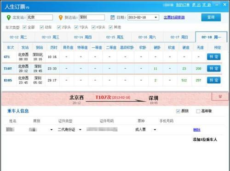Click T107 hard sleeper count 11

click(x=155, y=69)
